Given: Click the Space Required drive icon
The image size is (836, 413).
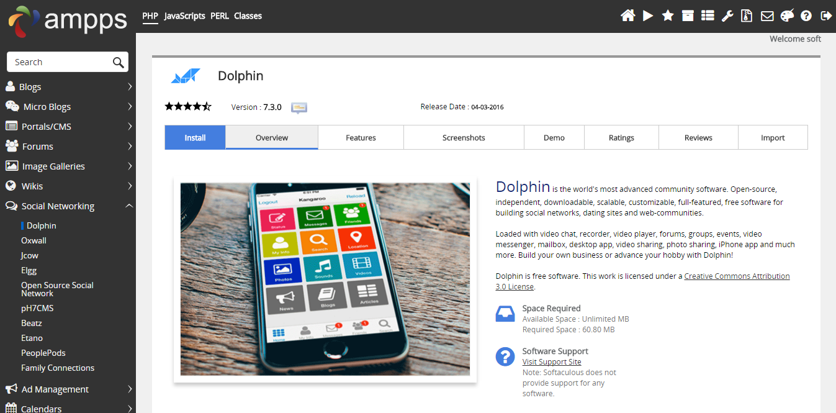Looking at the screenshot, I should pos(505,314).
